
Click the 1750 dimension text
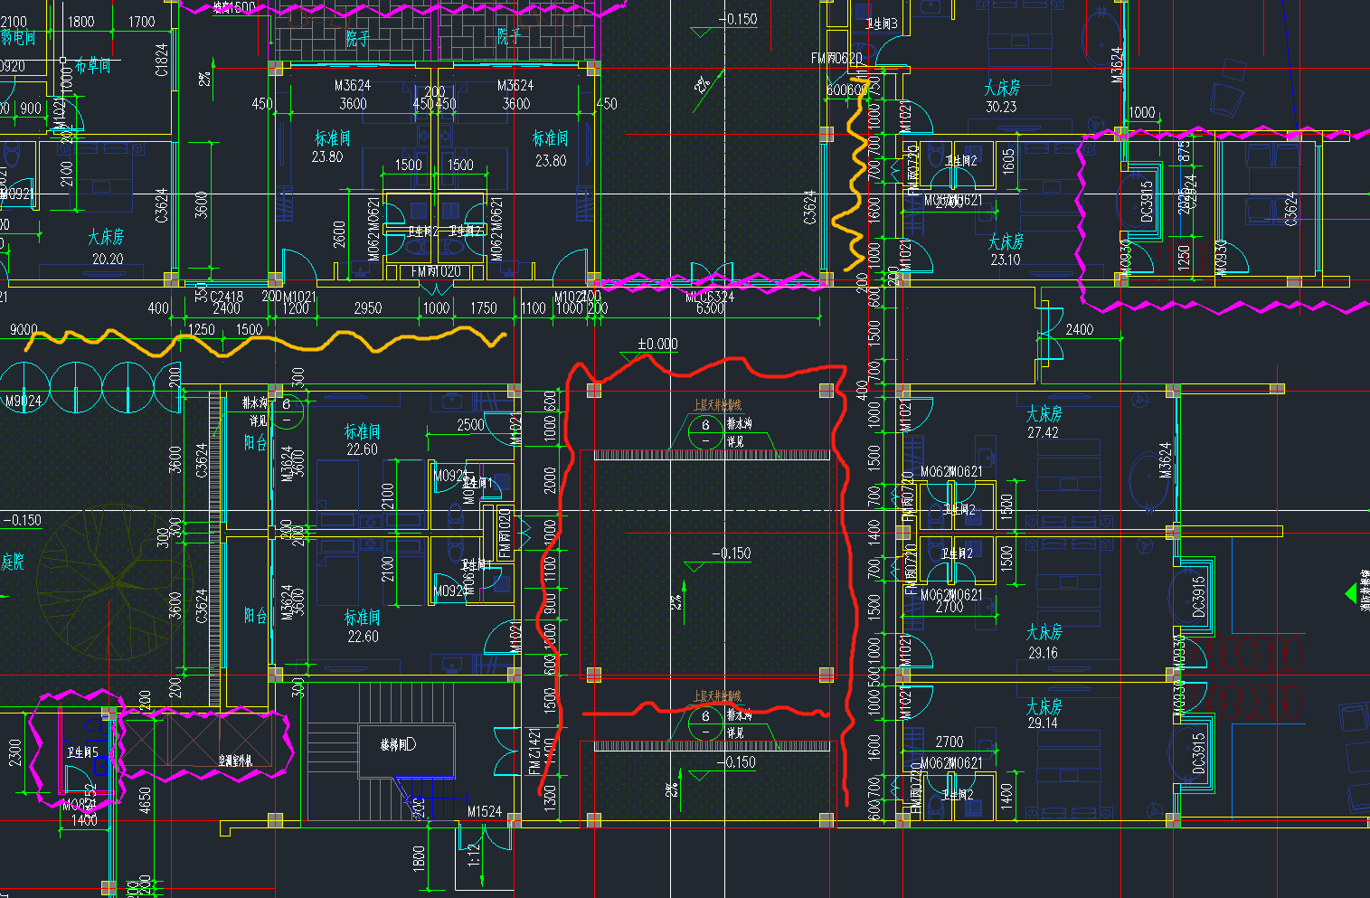(x=483, y=308)
